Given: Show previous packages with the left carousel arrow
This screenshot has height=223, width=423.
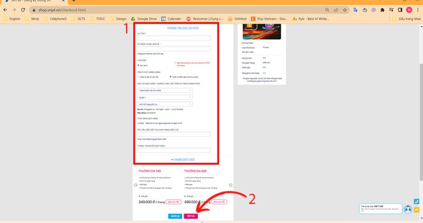Looking at the screenshot, I should [x=136, y=185].
